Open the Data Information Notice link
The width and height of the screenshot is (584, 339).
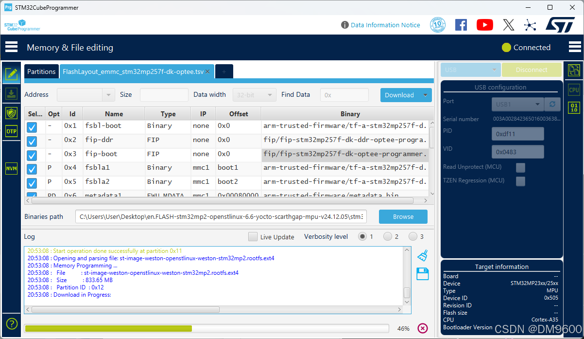[385, 25]
